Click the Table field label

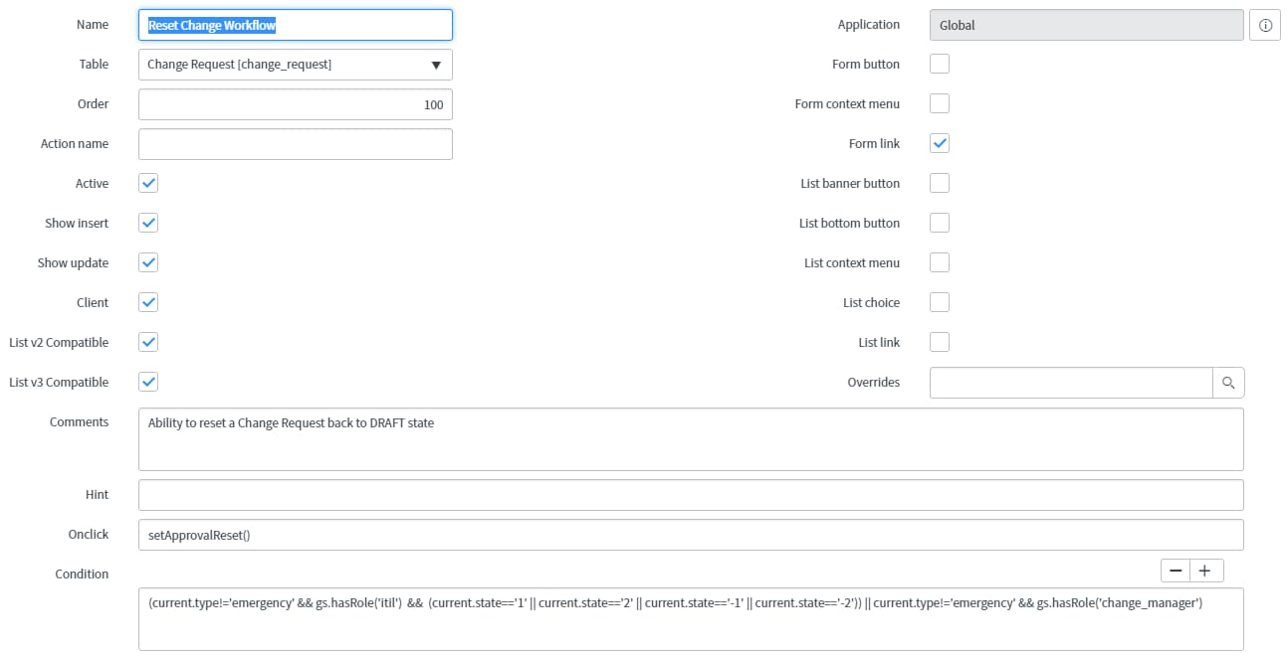[94, 64]
